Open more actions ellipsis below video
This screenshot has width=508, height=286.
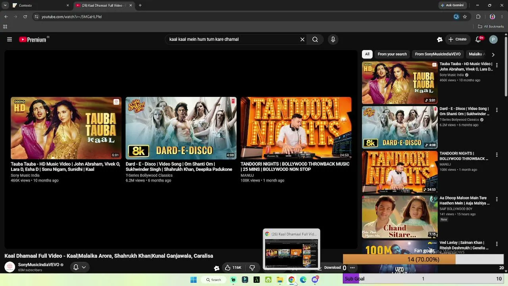click(x=352, y=268)
